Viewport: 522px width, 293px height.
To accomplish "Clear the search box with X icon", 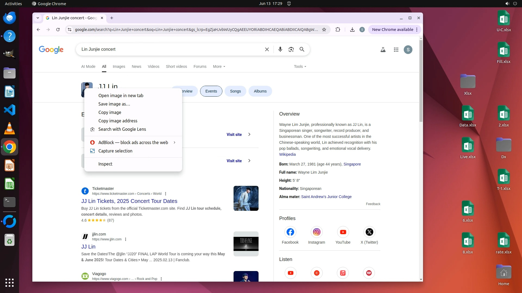I will (267, 49).
